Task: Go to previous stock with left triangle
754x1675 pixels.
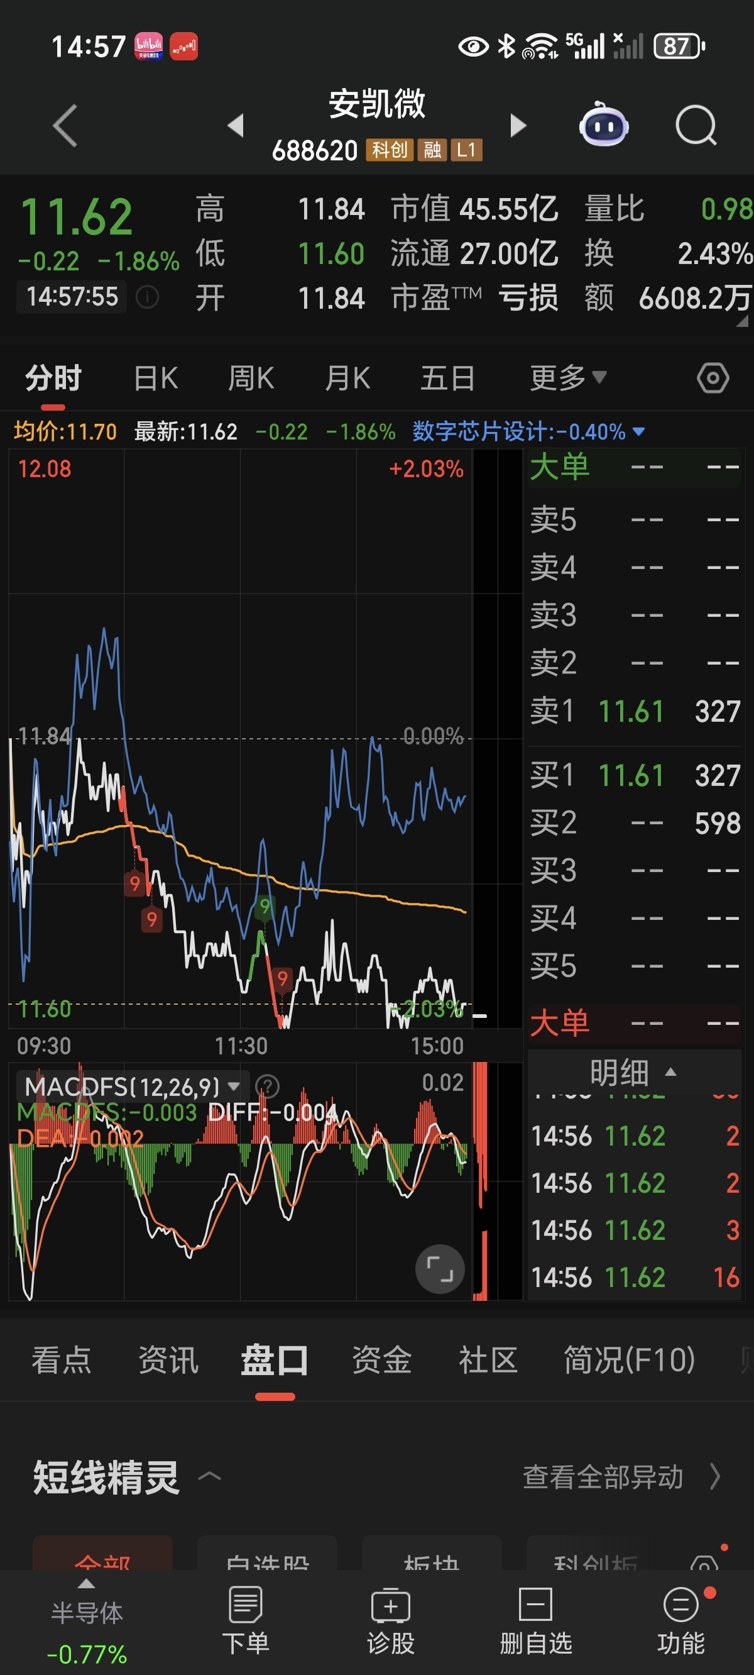Action: tap(236, 125)
